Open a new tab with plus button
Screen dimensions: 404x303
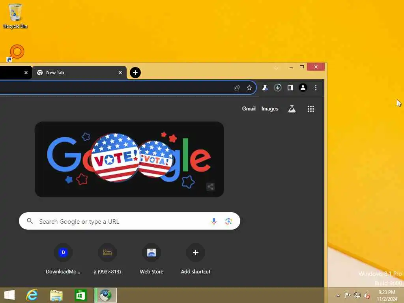(x=135, y=73)
